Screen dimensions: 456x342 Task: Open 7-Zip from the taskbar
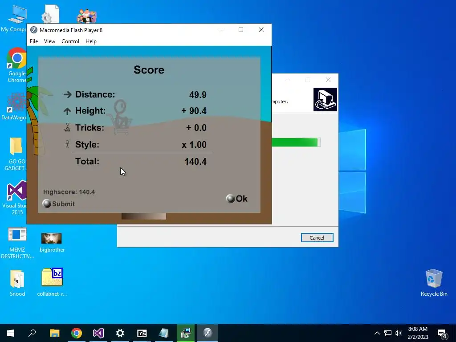142,333
